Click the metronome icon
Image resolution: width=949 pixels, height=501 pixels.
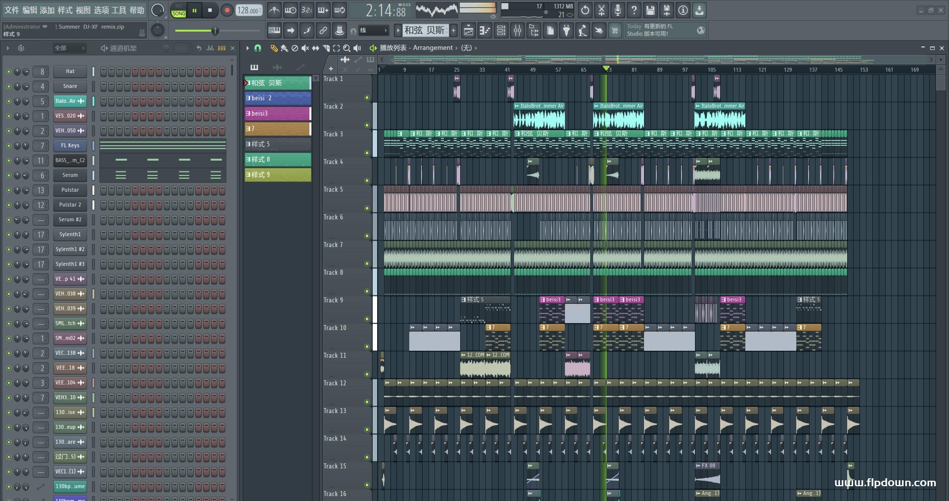coord(274,10)
